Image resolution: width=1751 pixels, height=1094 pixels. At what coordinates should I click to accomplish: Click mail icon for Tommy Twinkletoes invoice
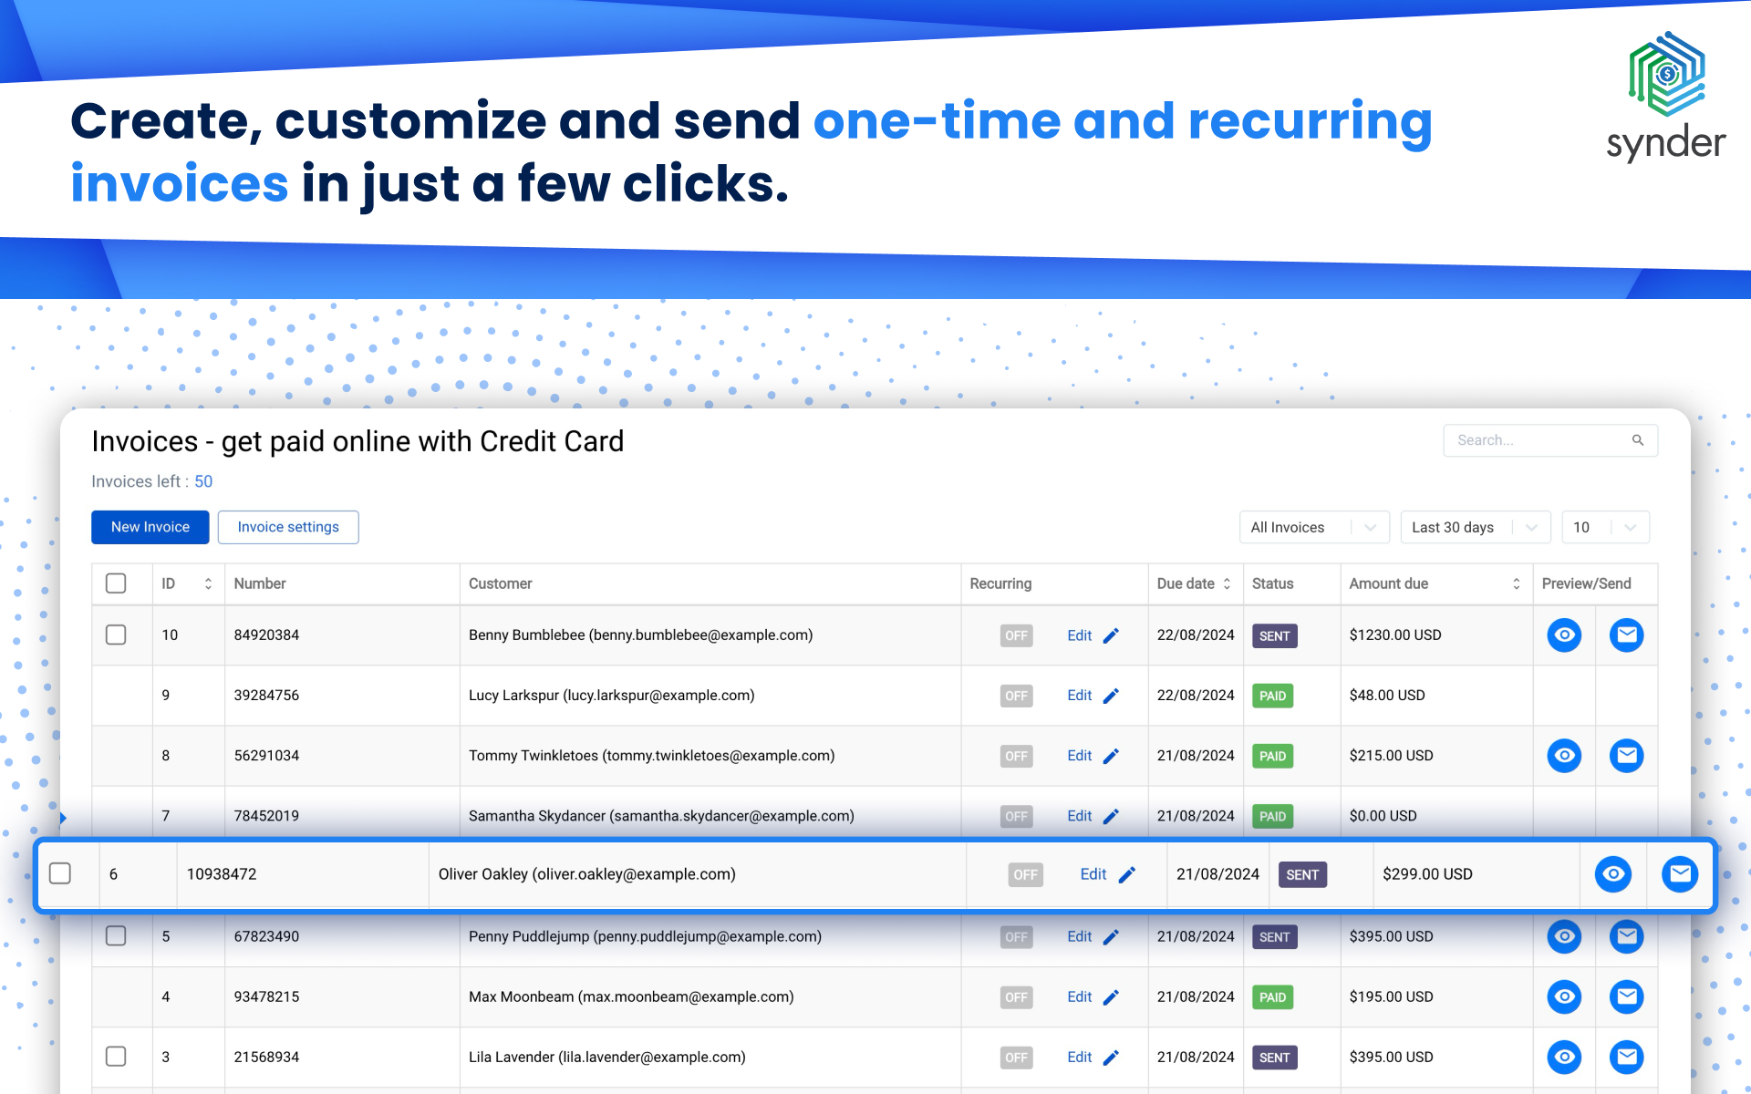tap(1626, 756)
